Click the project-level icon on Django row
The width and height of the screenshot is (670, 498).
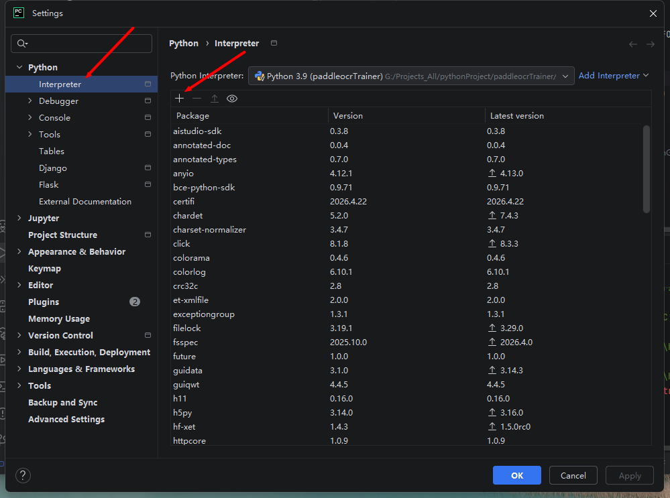[x=148, y=168]
